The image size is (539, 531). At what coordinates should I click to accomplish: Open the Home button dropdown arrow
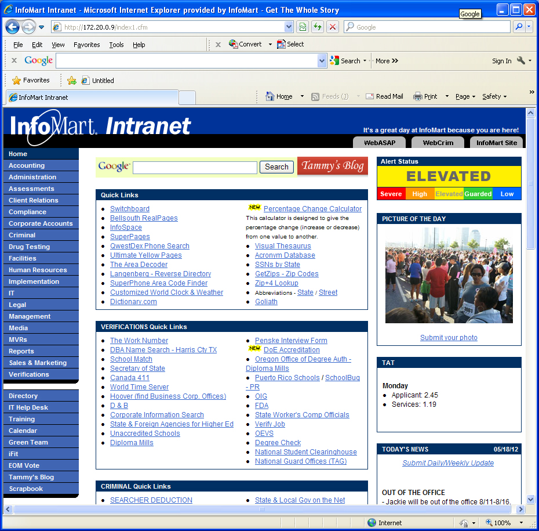pyautogui.click(x=302, y=96)
